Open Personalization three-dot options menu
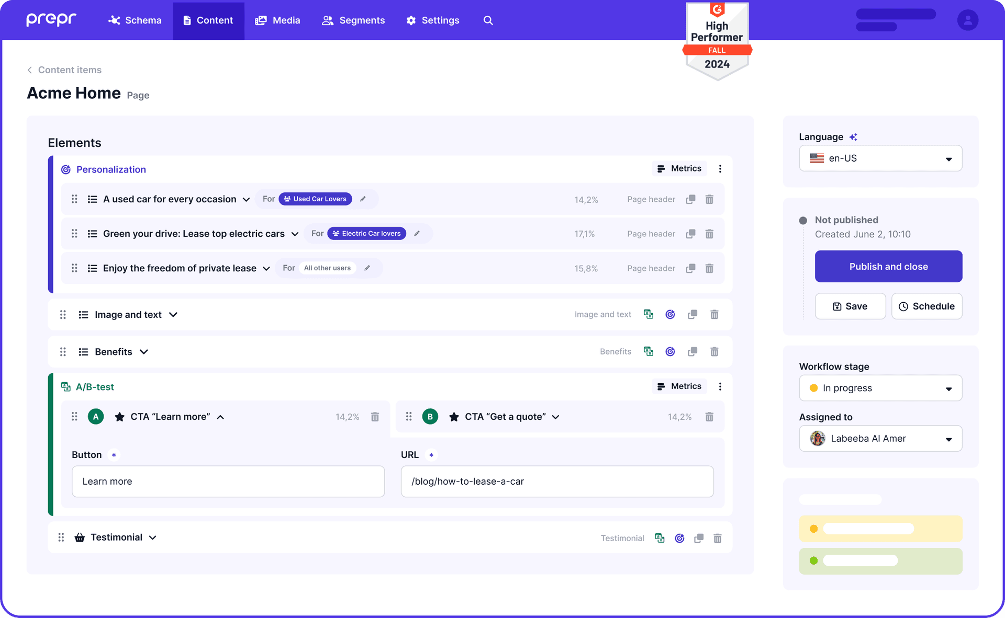Screen dimensions: 1005x618 point(720,169)
